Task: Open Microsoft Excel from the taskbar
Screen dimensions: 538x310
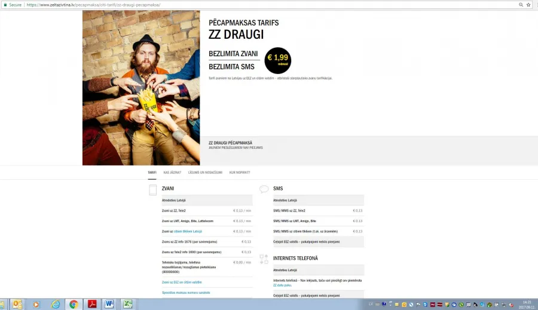Action: [128, 304]
